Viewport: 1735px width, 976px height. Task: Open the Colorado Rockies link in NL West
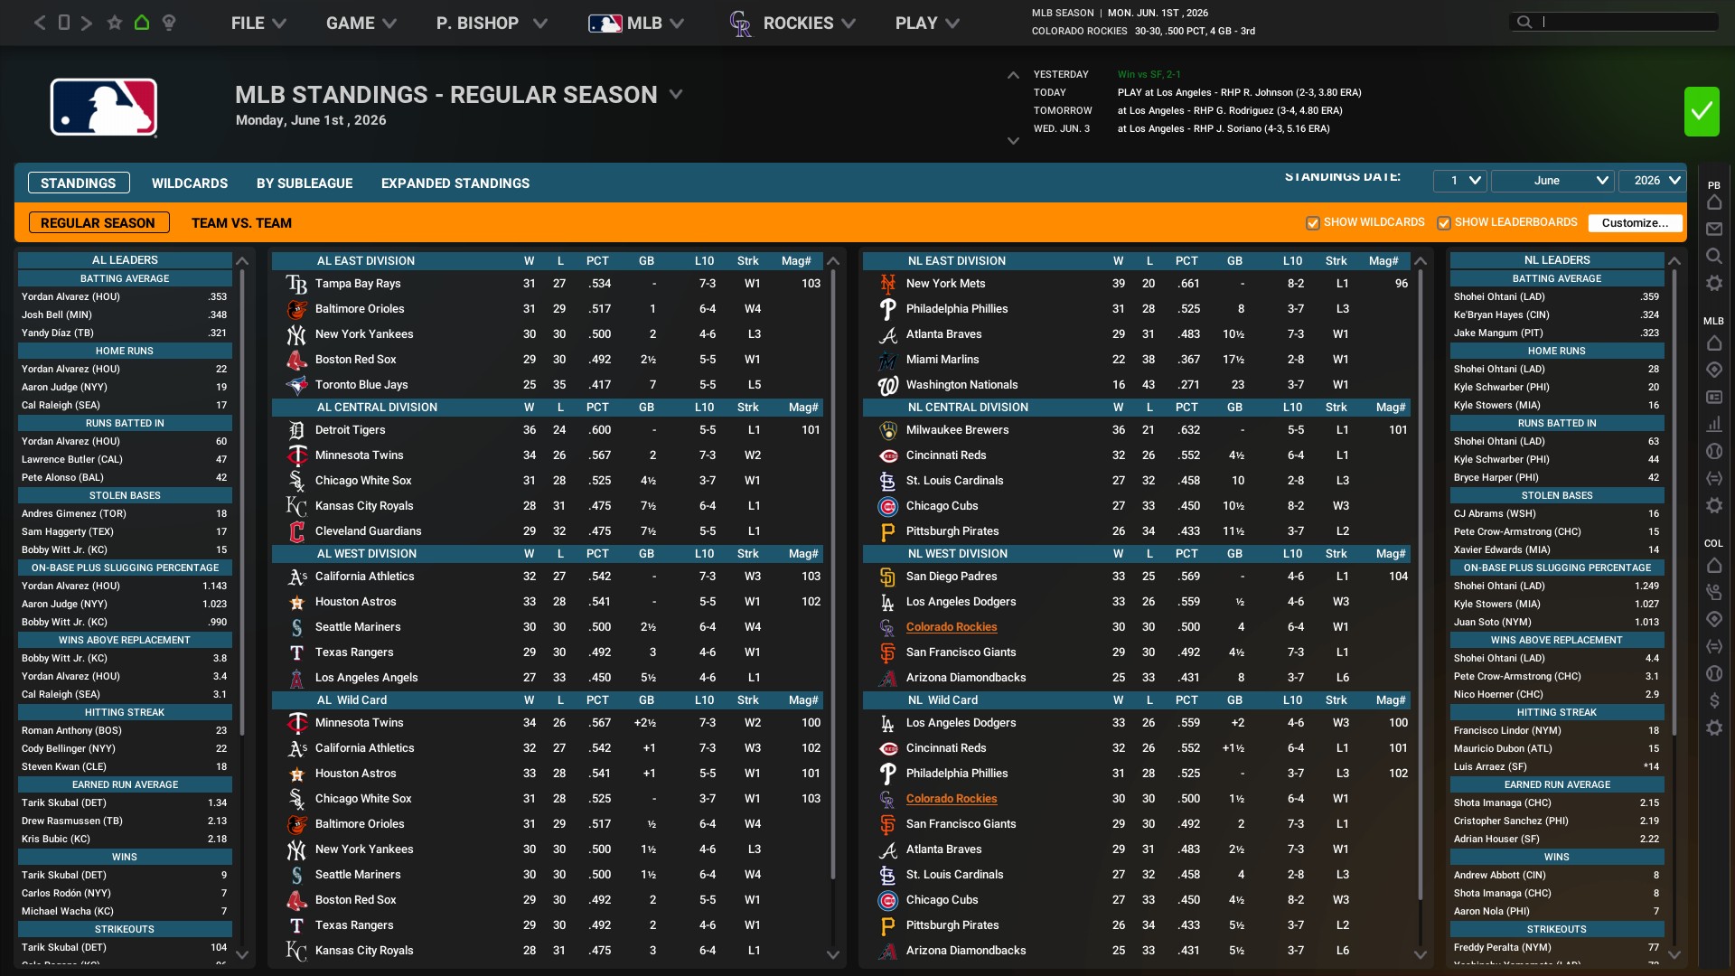[x=952, y=627]
